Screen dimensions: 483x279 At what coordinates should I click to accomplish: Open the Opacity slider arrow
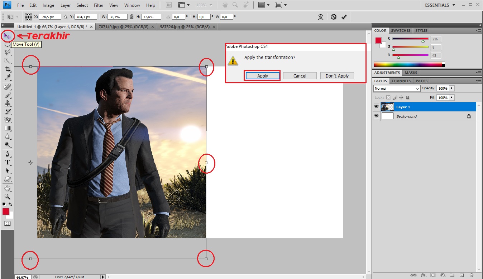click(x=452, y=88)
